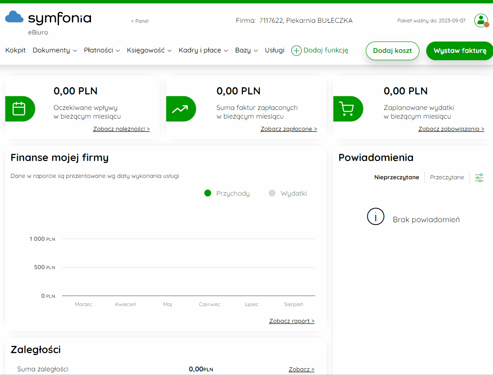Expand the Płatności dropdown menu
The image size is (493, 375).
tap(102, 50)
